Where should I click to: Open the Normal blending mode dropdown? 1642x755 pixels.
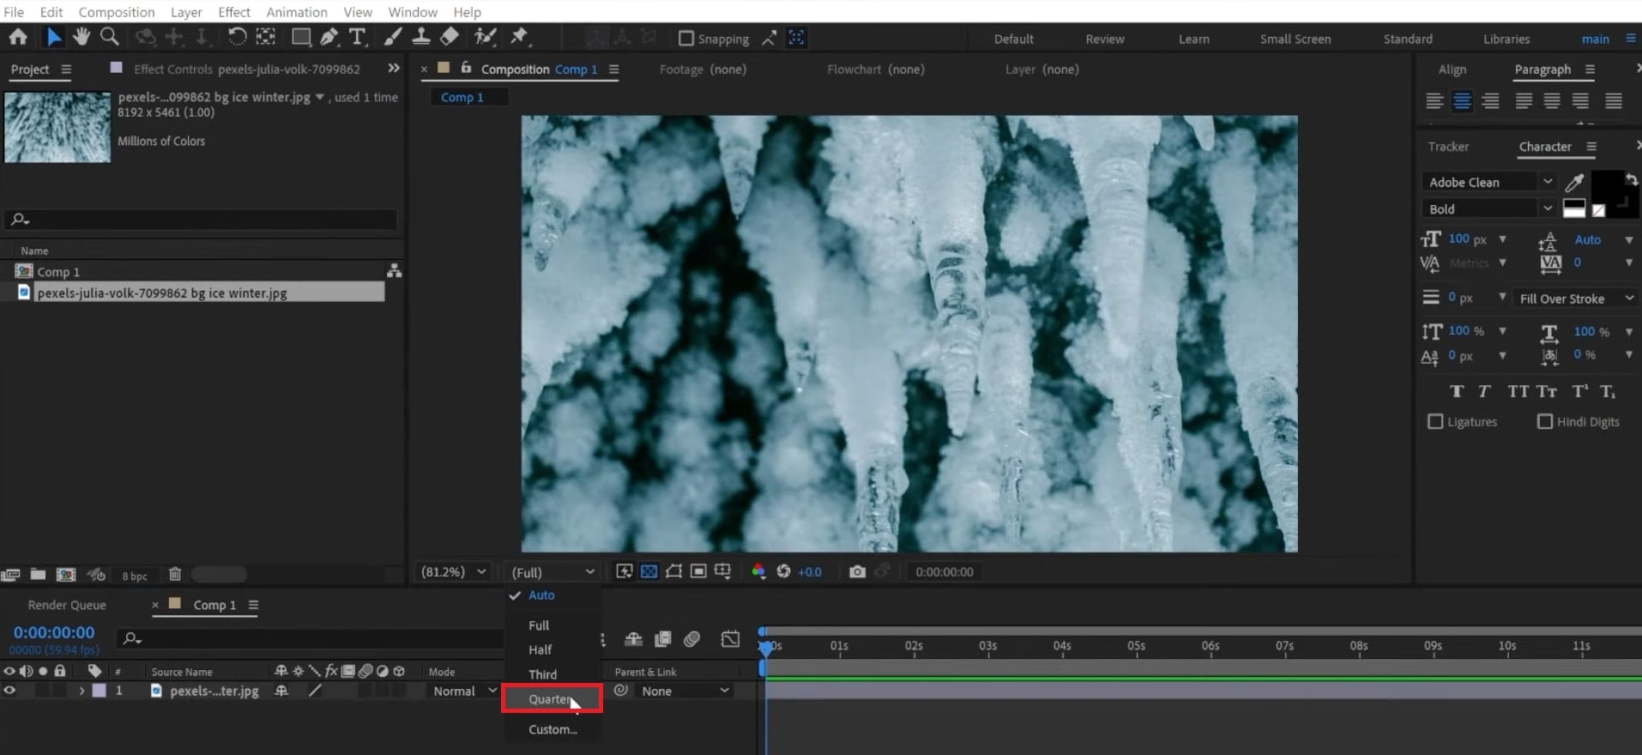[x=464, y=691]
